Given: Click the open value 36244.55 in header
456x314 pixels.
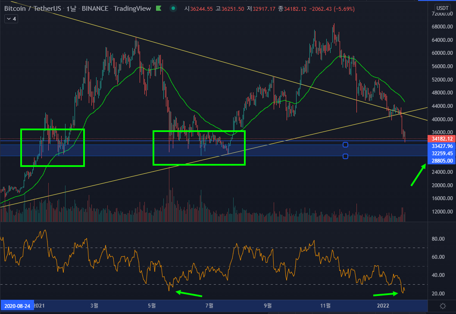Looking at the screenshot, I should 201,9.
